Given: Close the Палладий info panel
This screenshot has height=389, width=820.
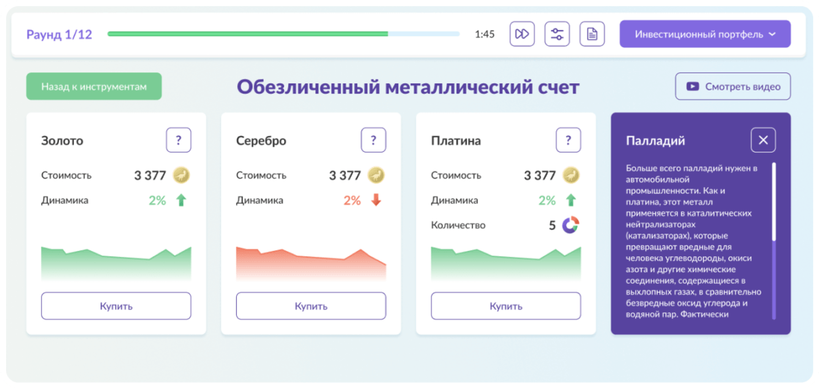Looking at the screenshot, I should click(x=763, y=140).
